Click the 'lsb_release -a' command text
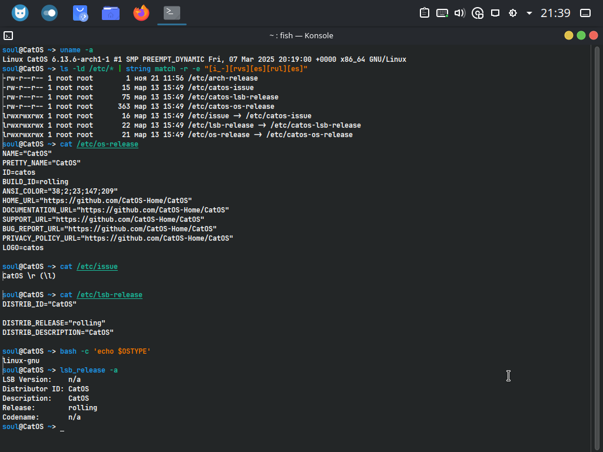The image size is (603, 452). 89,370
